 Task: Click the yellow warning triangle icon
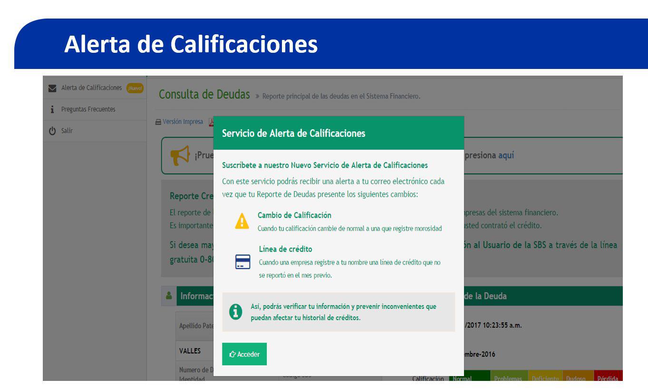pyautogui.click(x=242, y=221)
